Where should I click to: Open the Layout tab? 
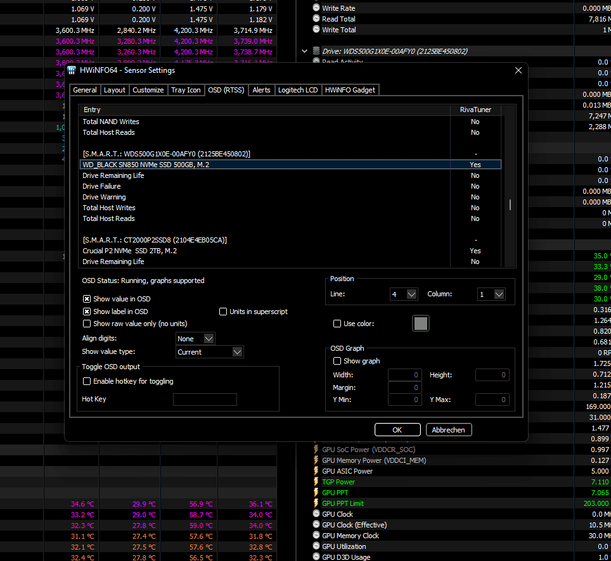click(x=115, y=90)
